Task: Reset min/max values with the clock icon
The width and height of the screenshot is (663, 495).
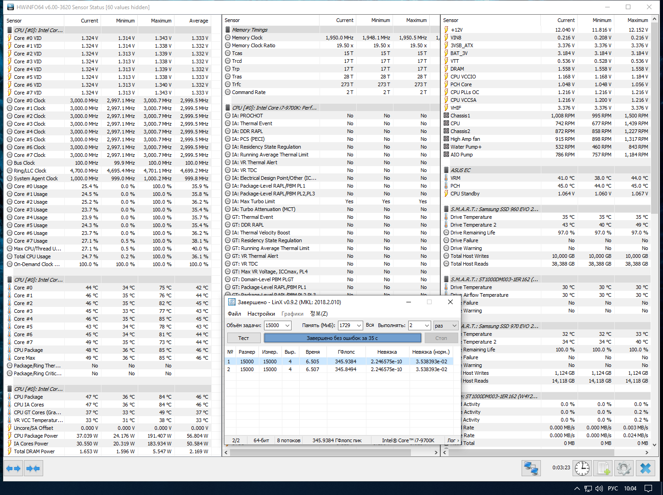Action: tap(582, 468)
